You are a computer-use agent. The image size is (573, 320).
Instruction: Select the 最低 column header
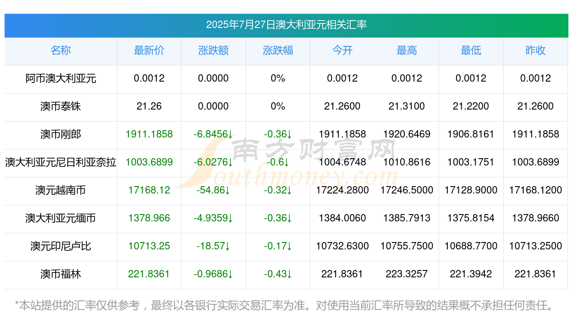[471, 50]
